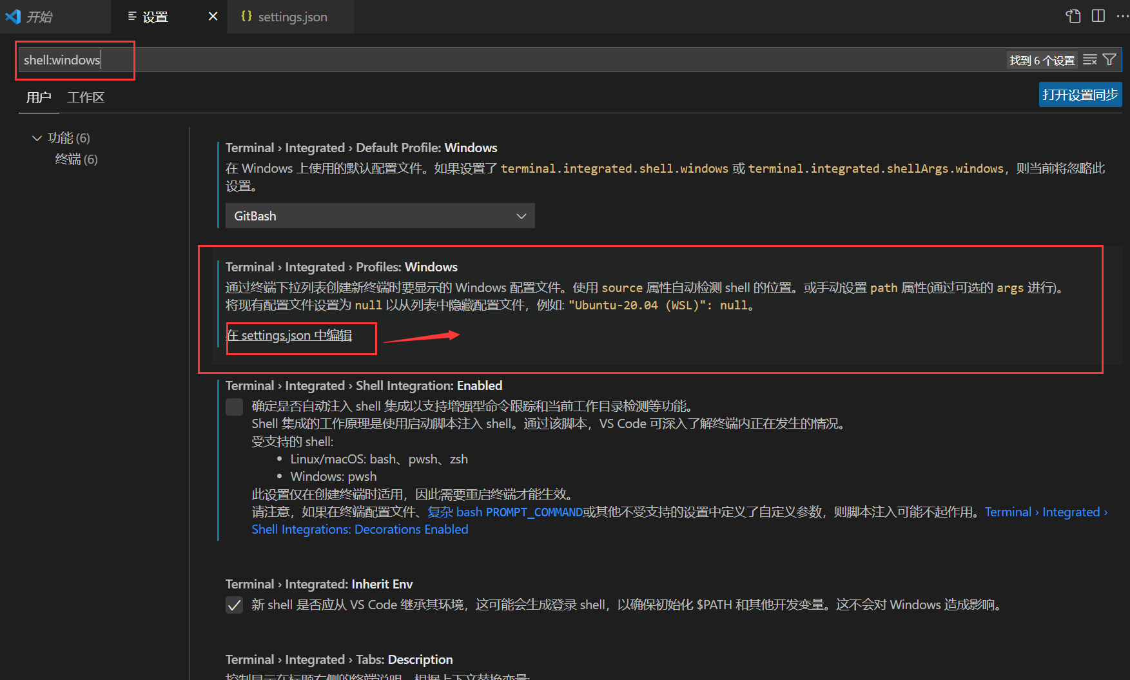The height and width of the screenshot is (680, 1130).
Task: Uncheck the Inherit Env checkbox
Action: click(x=235, y=605)
